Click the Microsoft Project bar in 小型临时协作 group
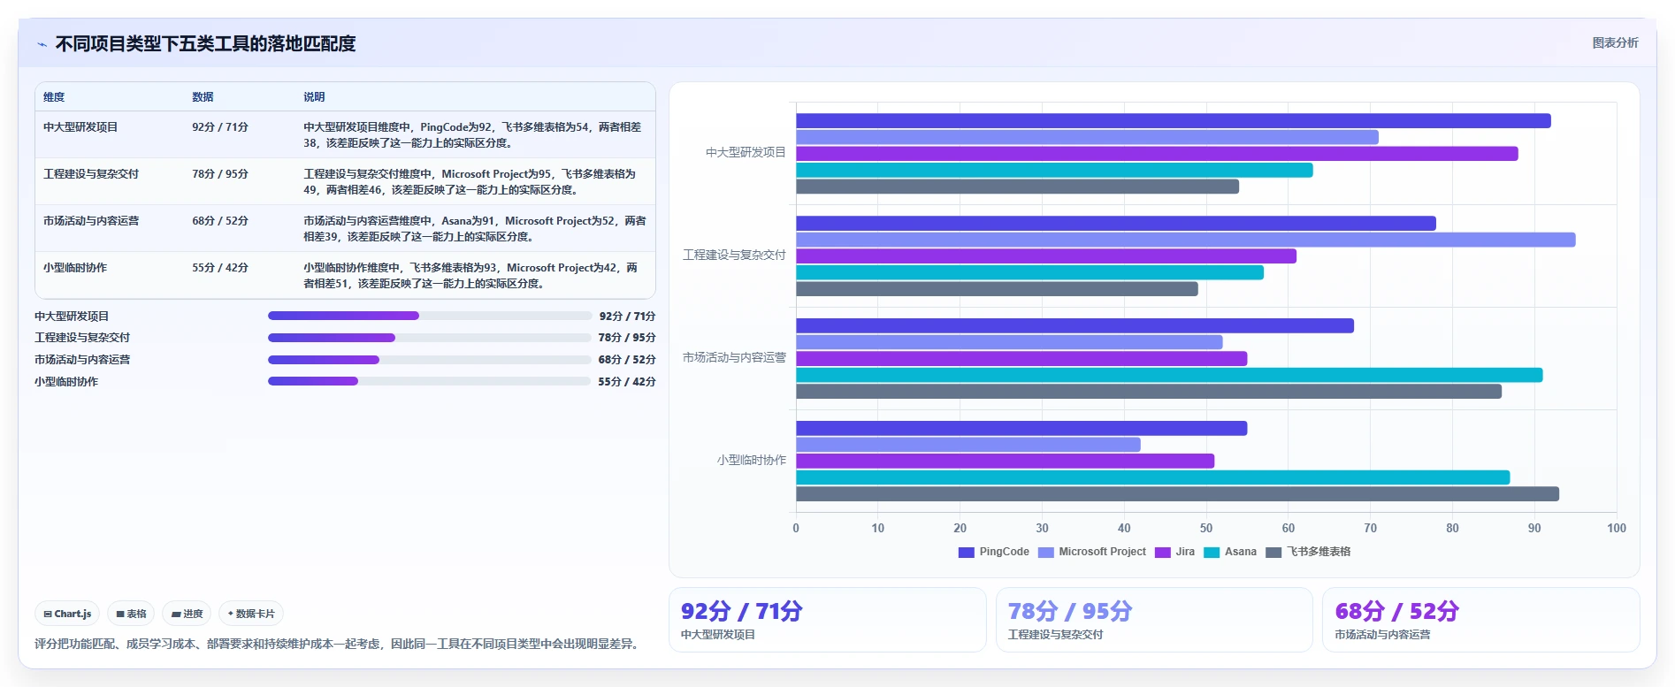Viewport: 1675px width, 687px height. pos(968,445)
